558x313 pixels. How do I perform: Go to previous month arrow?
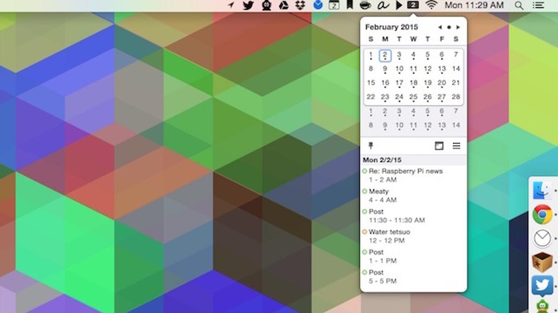pos(440,27)
